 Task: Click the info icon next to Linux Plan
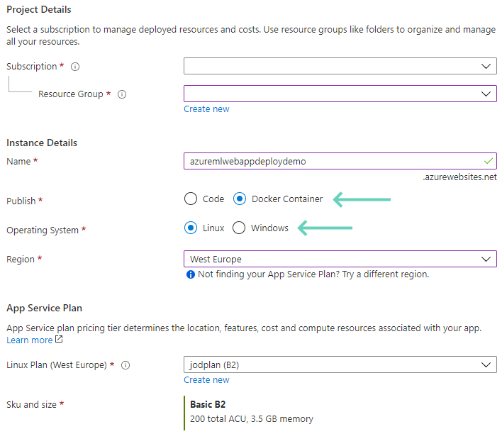125,365
